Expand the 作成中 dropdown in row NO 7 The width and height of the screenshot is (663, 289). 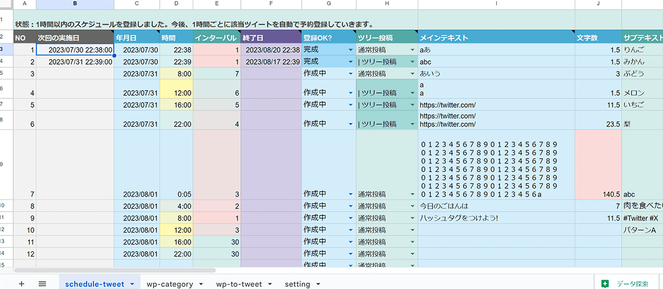click(350, 195)
